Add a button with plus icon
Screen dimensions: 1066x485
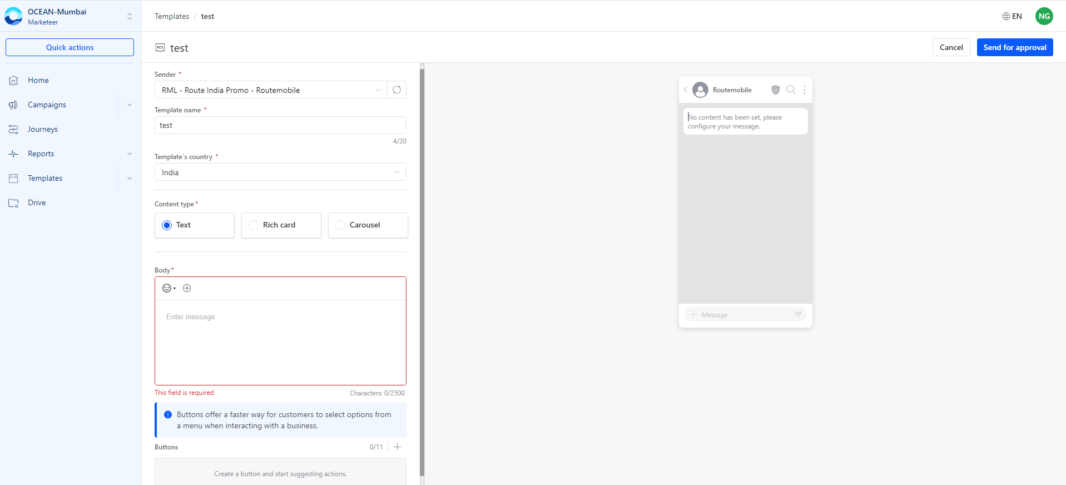tap(397, 447)
